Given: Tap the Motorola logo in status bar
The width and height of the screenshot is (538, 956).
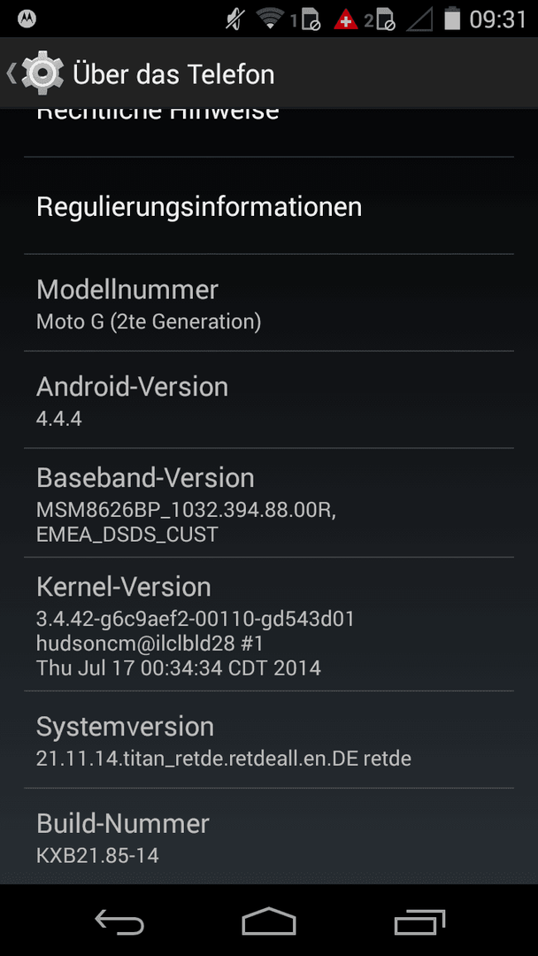Looking at the screenshot, I should tap(27, 19).
